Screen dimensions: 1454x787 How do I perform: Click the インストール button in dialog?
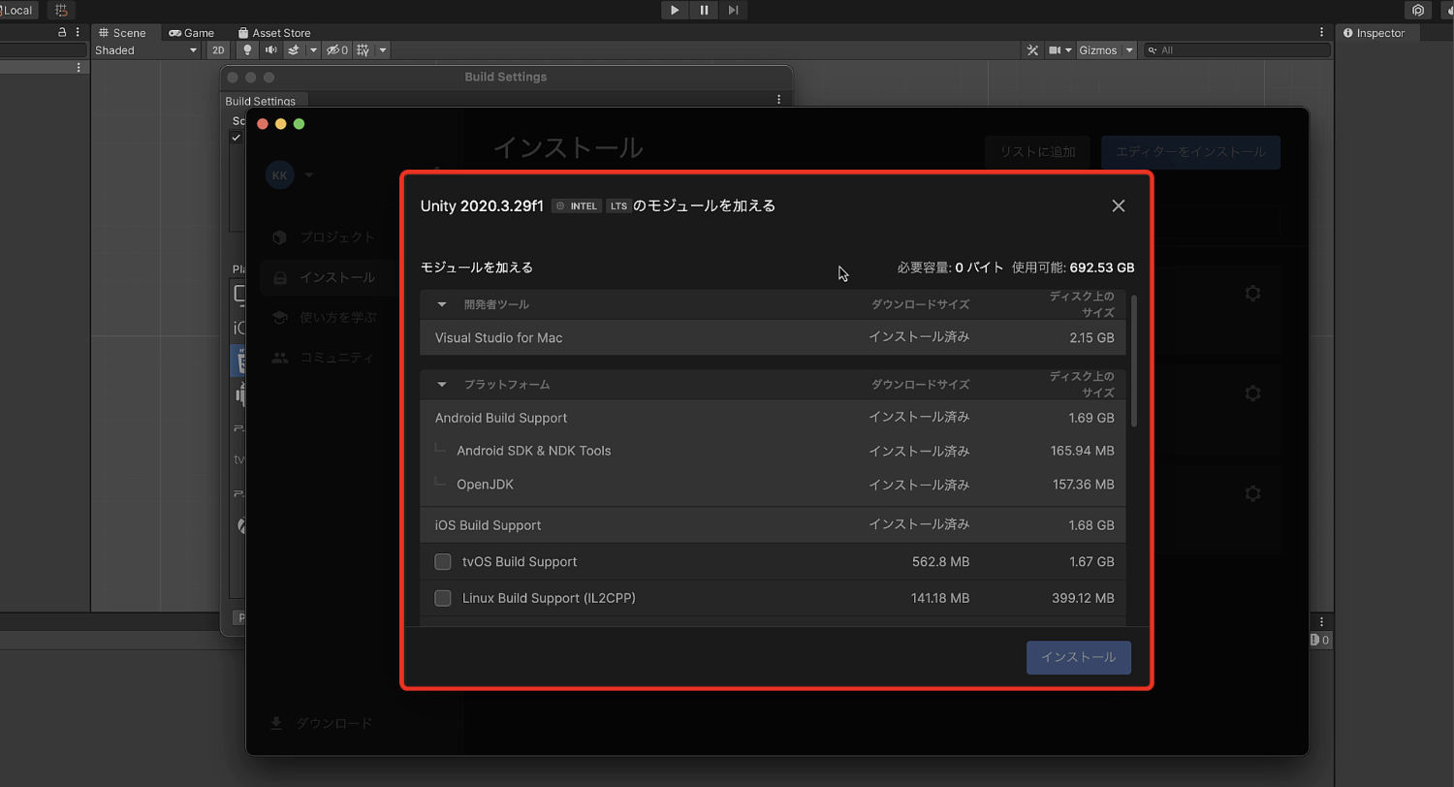(1079, 657)
